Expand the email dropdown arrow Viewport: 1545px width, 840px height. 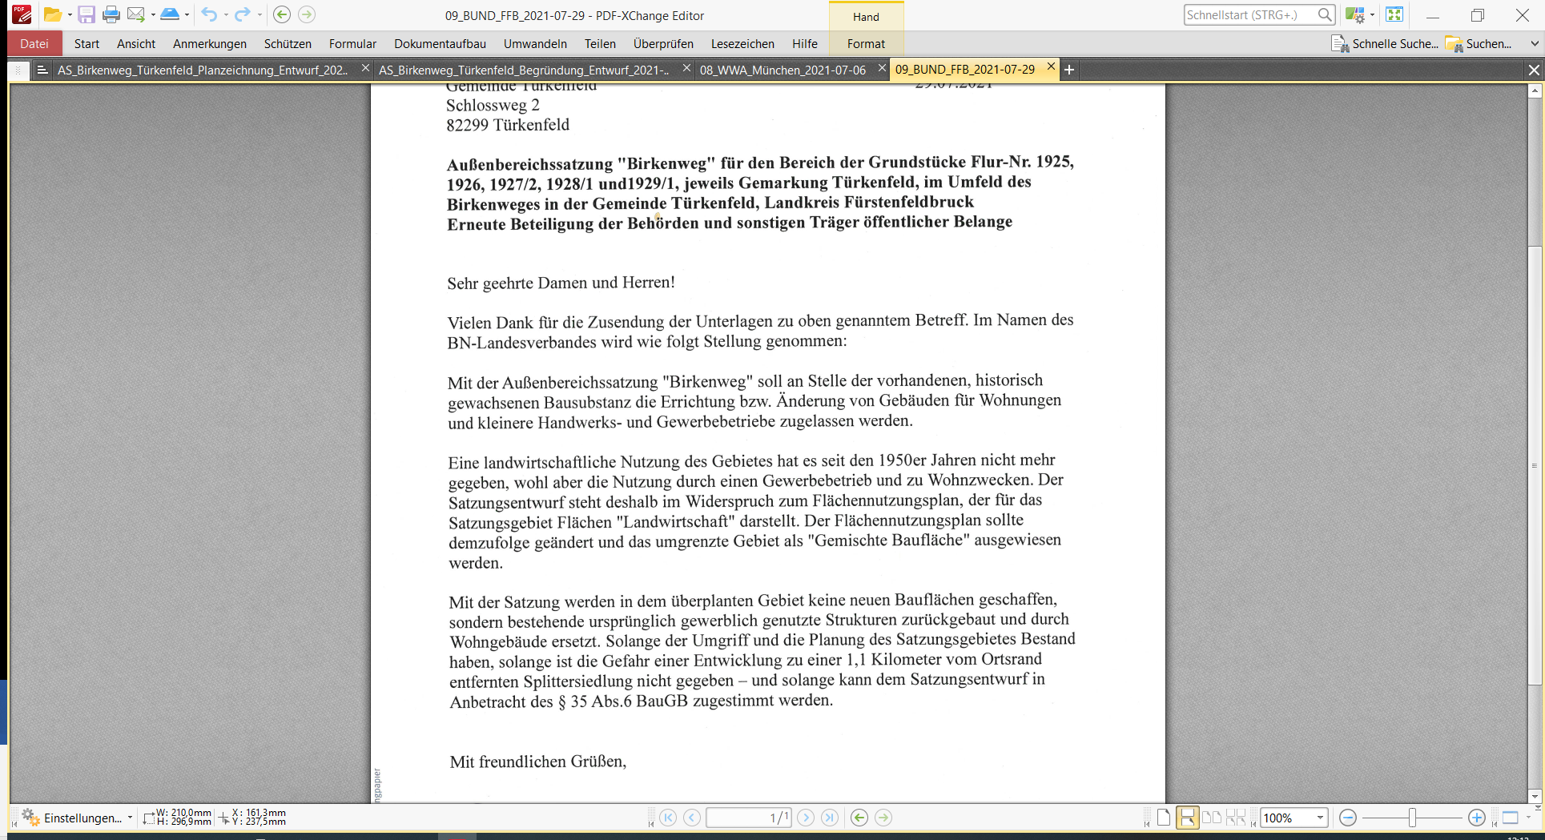click(x=153, y=14)
